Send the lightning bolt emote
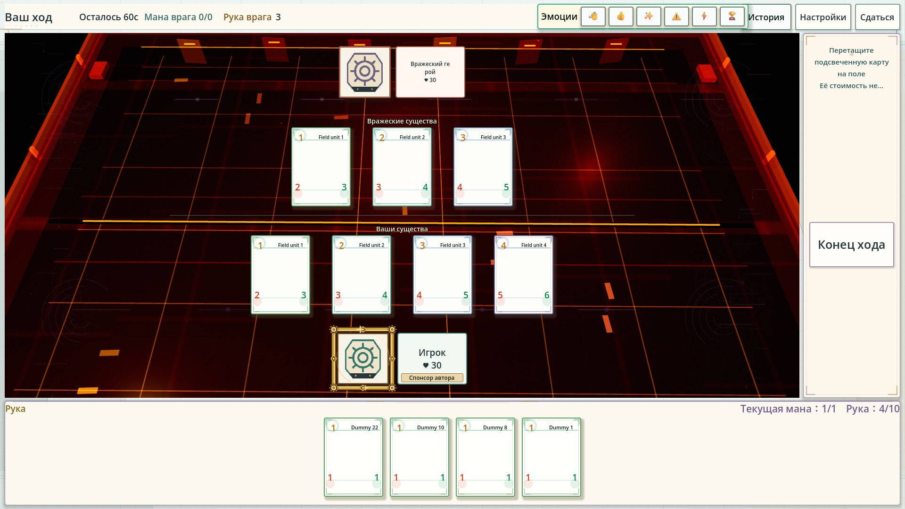905x509 pixels. 704,16
